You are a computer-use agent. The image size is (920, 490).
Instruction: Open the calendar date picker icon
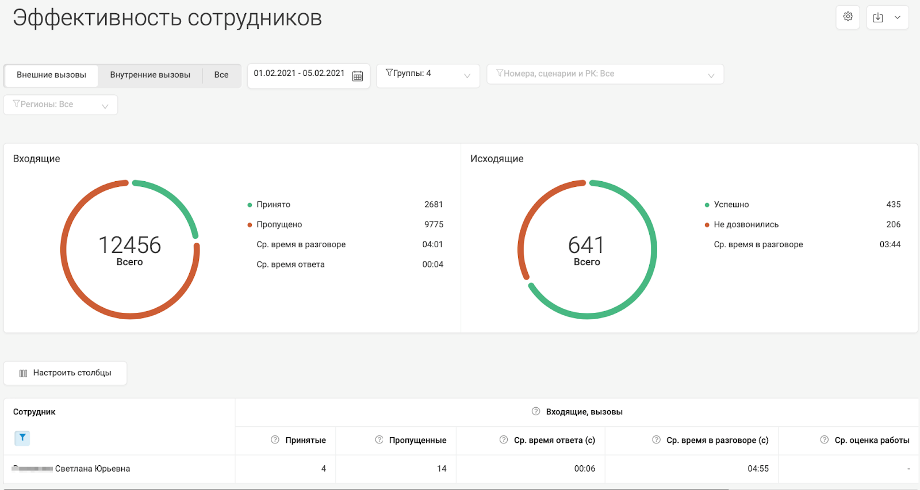point(358,76)
